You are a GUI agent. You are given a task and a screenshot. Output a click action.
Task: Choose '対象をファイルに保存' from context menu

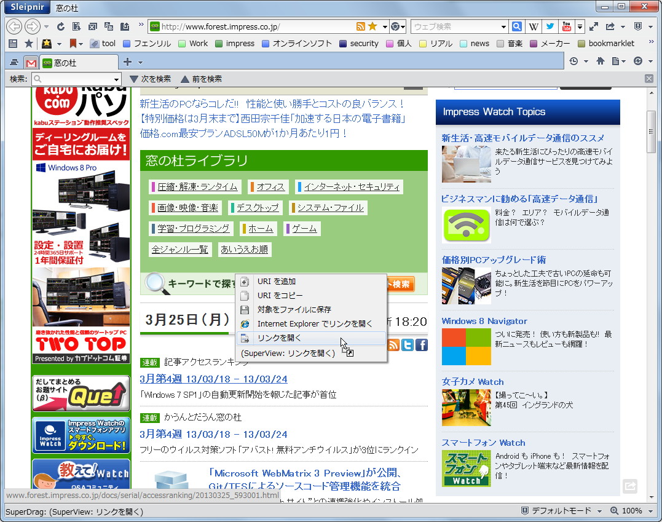[x=311, y=309]
